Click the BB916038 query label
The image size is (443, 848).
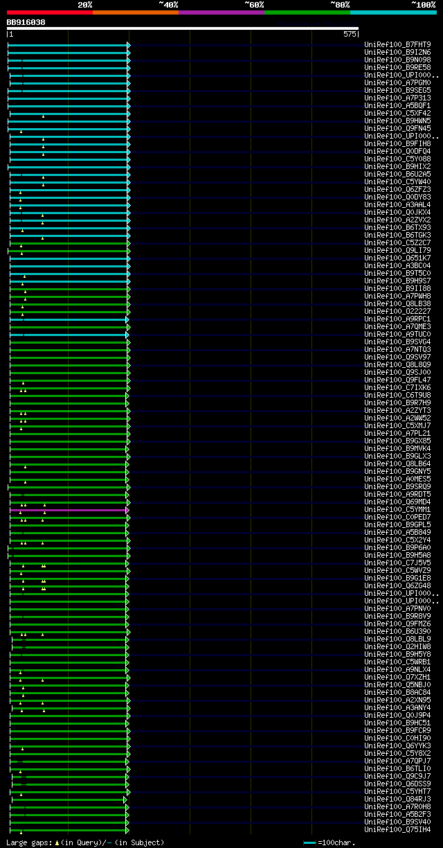[26, 22]
